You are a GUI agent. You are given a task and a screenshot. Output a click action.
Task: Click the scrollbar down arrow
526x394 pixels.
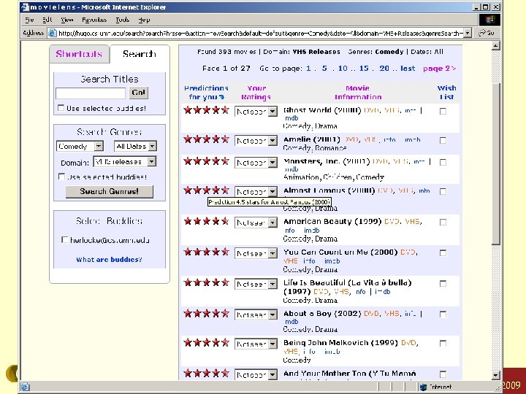(496, 375)
